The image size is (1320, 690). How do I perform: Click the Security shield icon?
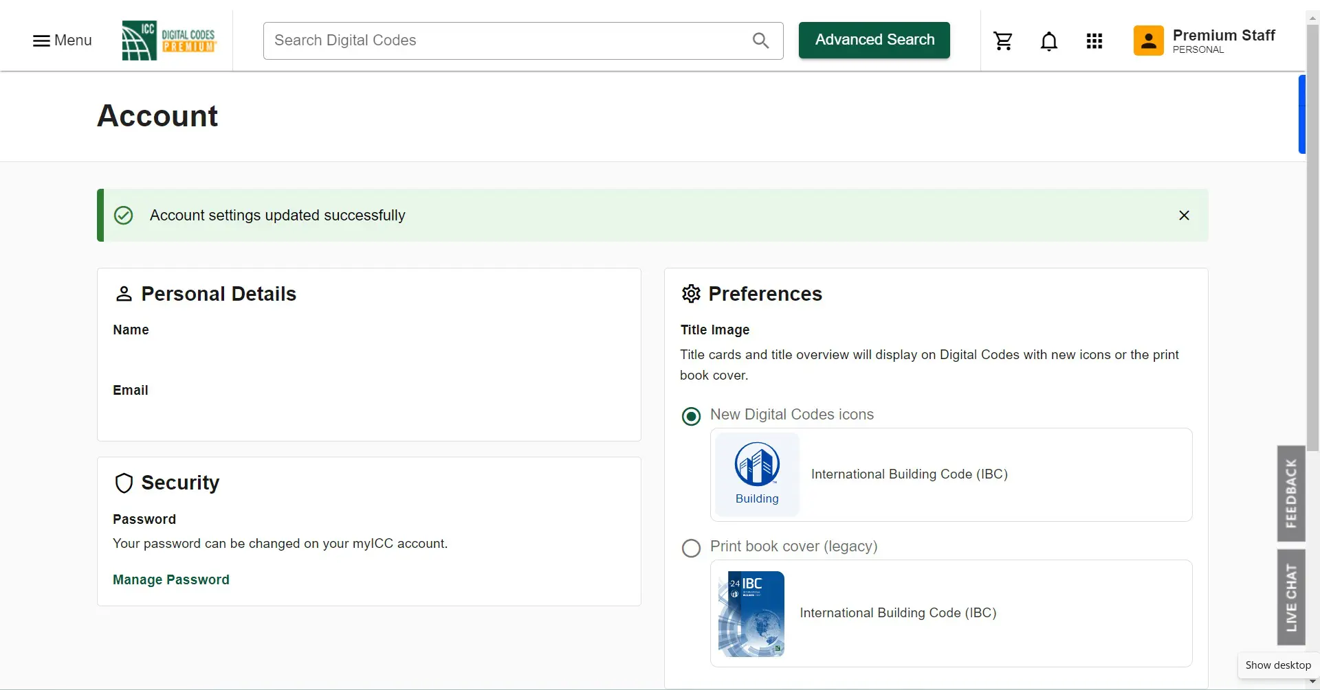pyautogui.click(x=124, y=483)
